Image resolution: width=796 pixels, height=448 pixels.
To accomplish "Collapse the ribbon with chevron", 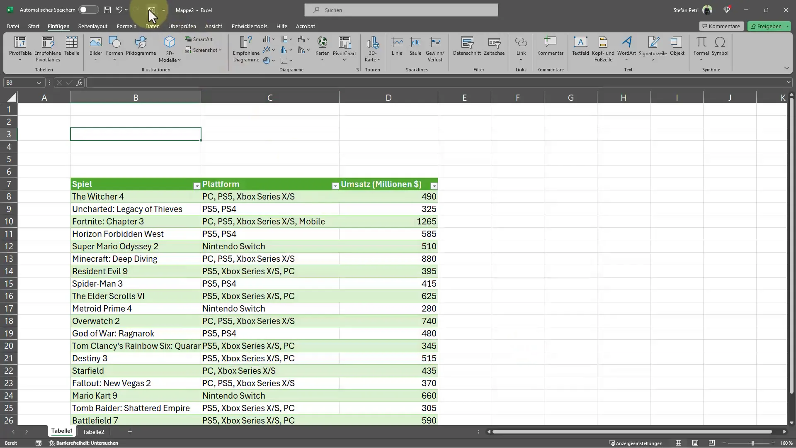I will [x=786, y=68].
